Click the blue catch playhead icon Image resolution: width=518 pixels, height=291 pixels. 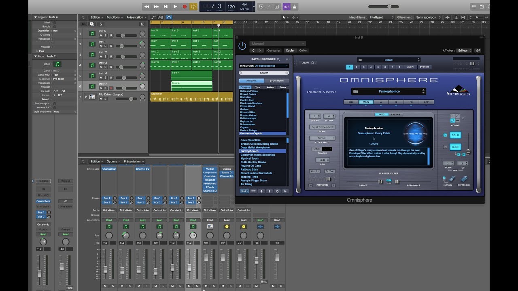tap(169, 17)
